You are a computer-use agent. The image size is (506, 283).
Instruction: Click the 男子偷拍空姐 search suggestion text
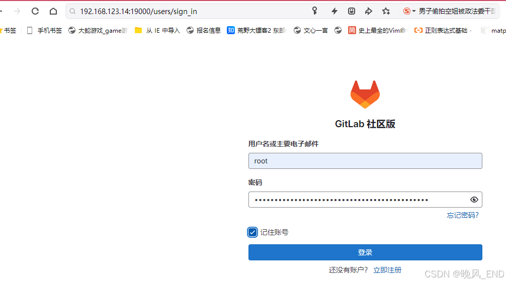457,11
